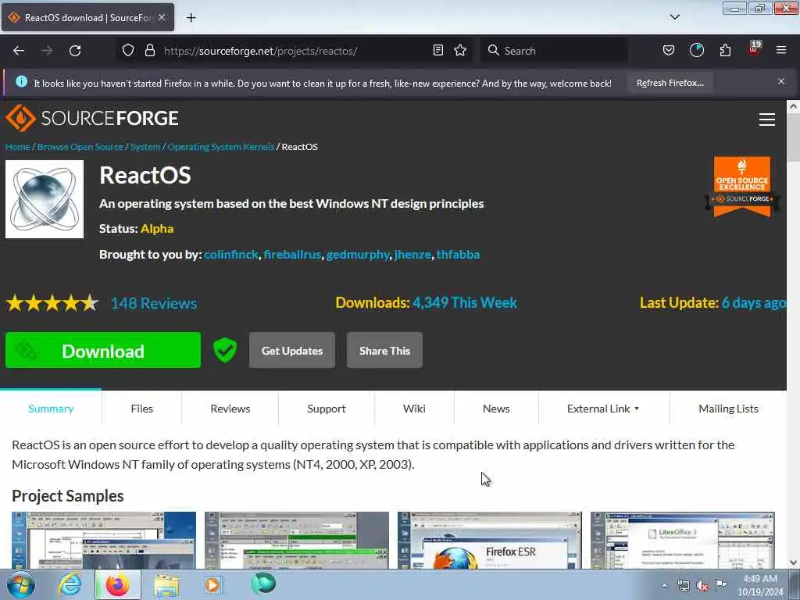Dismiss the Firefox refresh notification bar
The image size is (800, 600).
pyautogui.click(x=781, y=81)
